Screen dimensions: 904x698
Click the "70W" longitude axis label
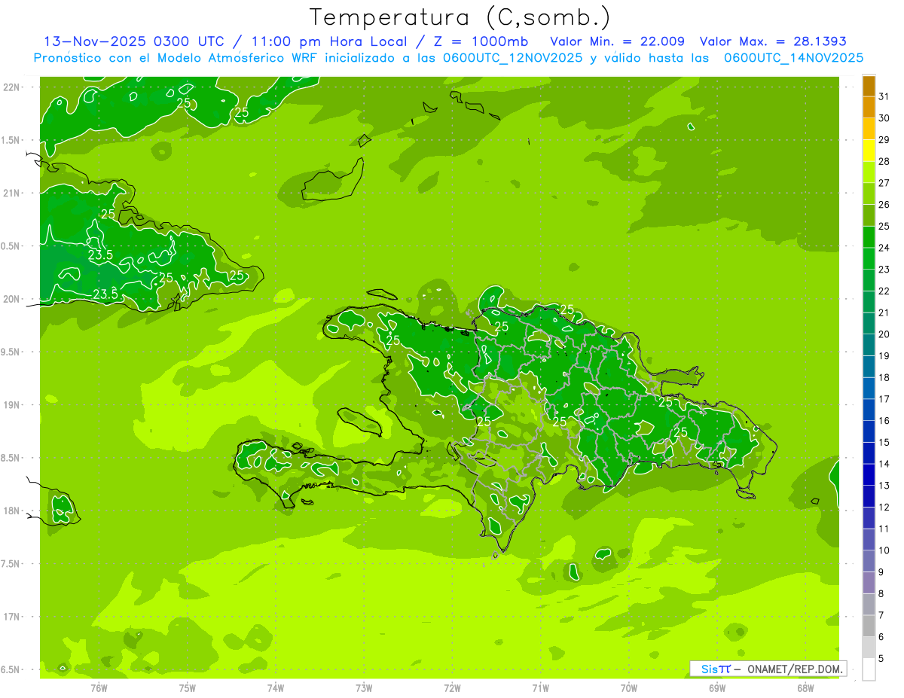pyautogui.click(x=629, y=688)
